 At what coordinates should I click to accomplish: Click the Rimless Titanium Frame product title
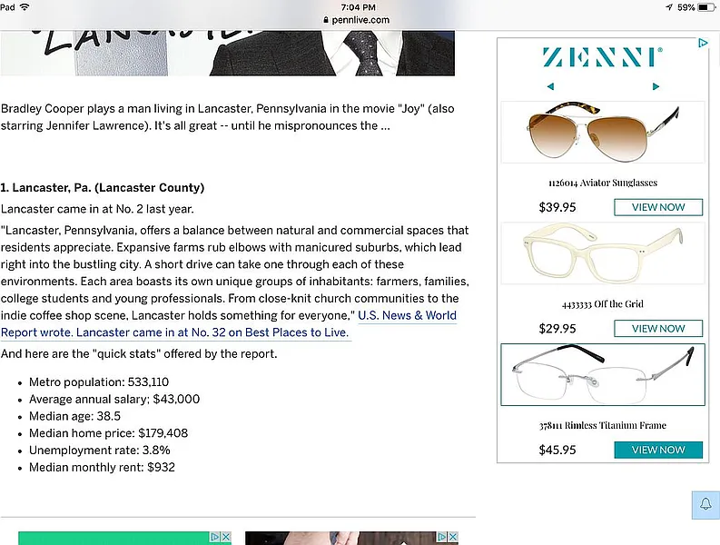point(602,425)
